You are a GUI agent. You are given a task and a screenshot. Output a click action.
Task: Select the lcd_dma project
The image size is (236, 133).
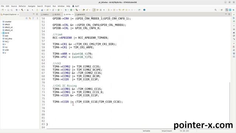tap(8, 38)
